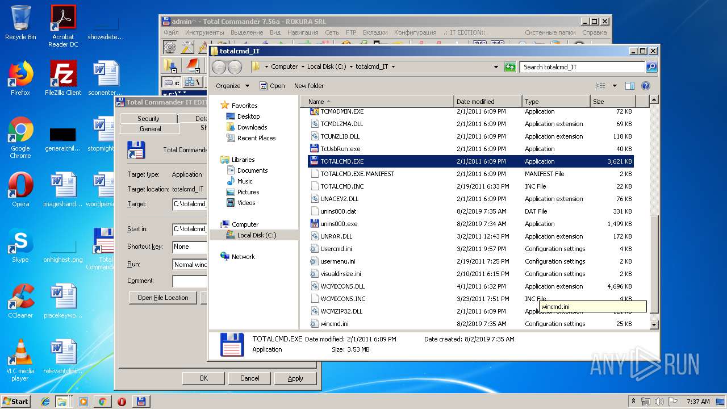Screen dimensions: 727x409
Task: Switch to Security tab in properties
Action: 148,119
